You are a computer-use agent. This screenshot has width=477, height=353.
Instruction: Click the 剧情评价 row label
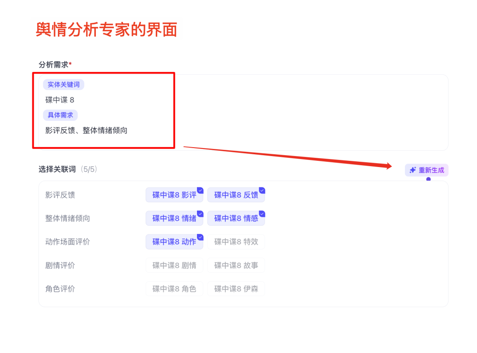[x=60, y=265]
